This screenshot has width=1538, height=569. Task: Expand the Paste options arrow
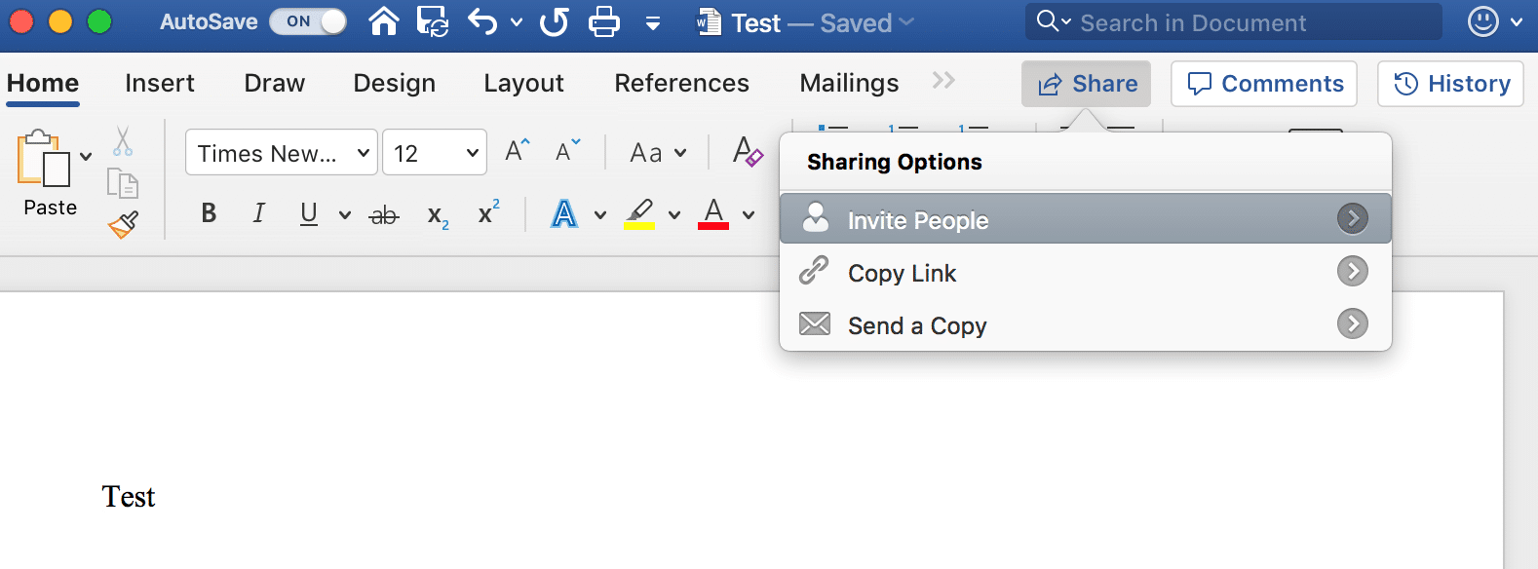86,156
